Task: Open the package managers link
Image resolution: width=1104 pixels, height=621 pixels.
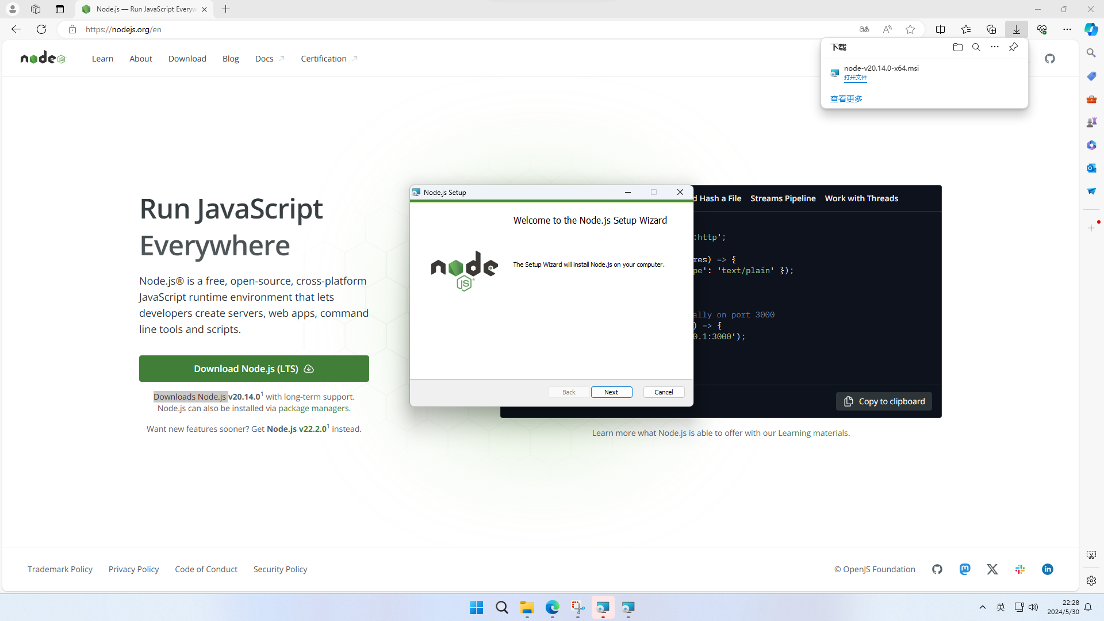Action: (313, 408)
